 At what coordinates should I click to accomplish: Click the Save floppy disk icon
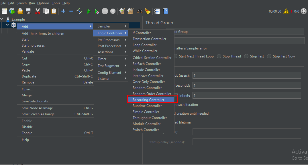28,11
